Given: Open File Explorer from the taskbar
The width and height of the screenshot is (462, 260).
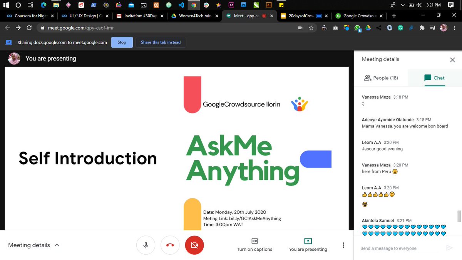Looking at the screenshot, I should click(x=56, y=5).
